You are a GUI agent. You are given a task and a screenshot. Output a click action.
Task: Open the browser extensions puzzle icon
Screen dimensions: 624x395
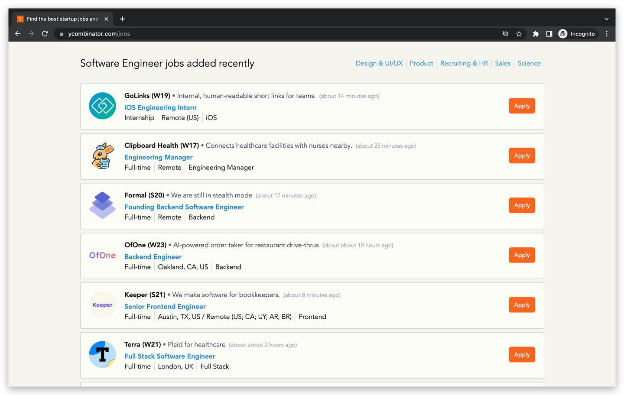[536, 33]
